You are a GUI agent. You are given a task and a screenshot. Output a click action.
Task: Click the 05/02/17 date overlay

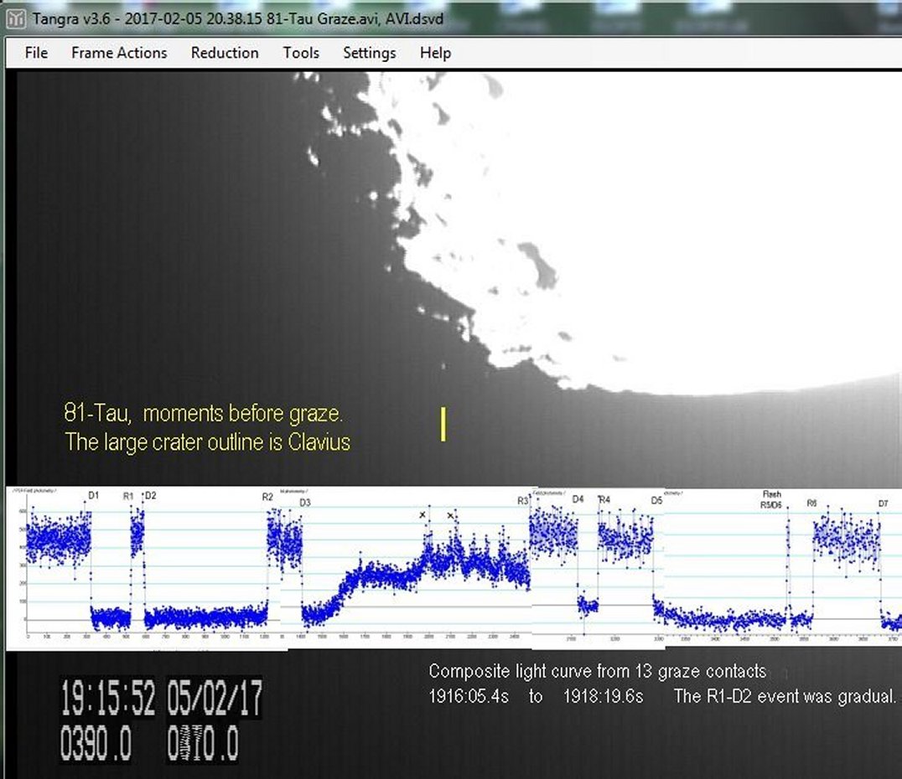click(x=215, y=699)
